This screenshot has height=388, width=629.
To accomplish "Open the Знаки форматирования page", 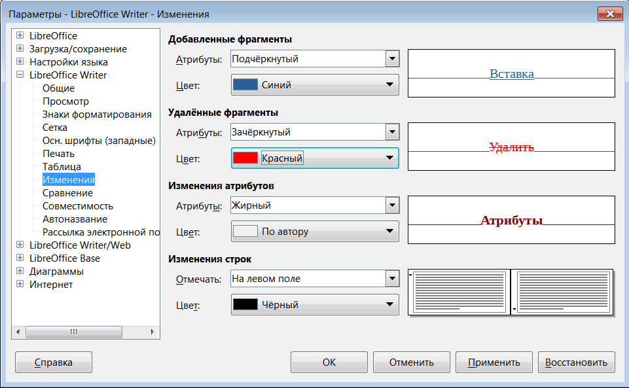I will tap(97, 115).
